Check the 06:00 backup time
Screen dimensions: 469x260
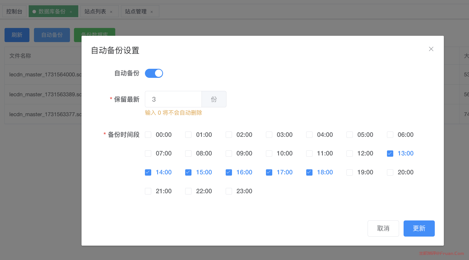click(390, 135)
